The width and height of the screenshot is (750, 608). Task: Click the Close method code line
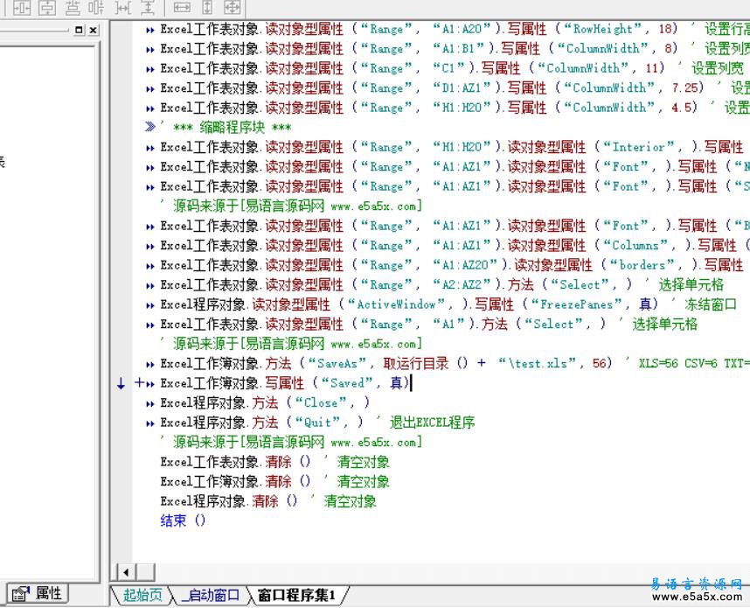(x=265, y=402)
